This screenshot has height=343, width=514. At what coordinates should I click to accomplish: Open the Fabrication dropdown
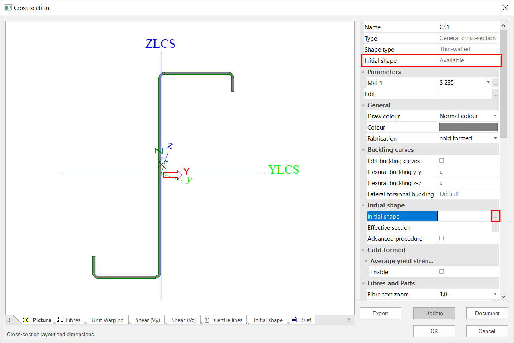click(x=495, y=138)
